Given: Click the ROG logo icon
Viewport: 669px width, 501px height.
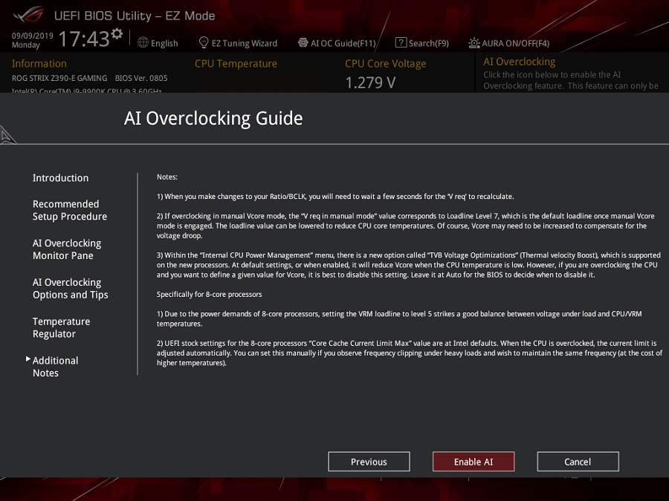Looking at the screenshot, I should 28,15.
